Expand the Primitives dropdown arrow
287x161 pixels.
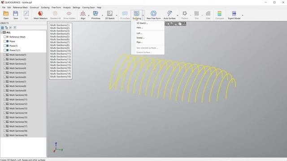[x=102, y=15]
